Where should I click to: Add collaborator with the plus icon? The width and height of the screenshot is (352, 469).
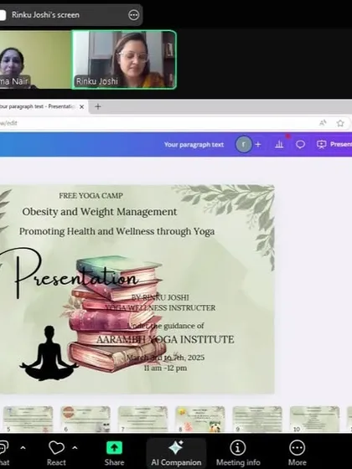(x=258, y=145)
